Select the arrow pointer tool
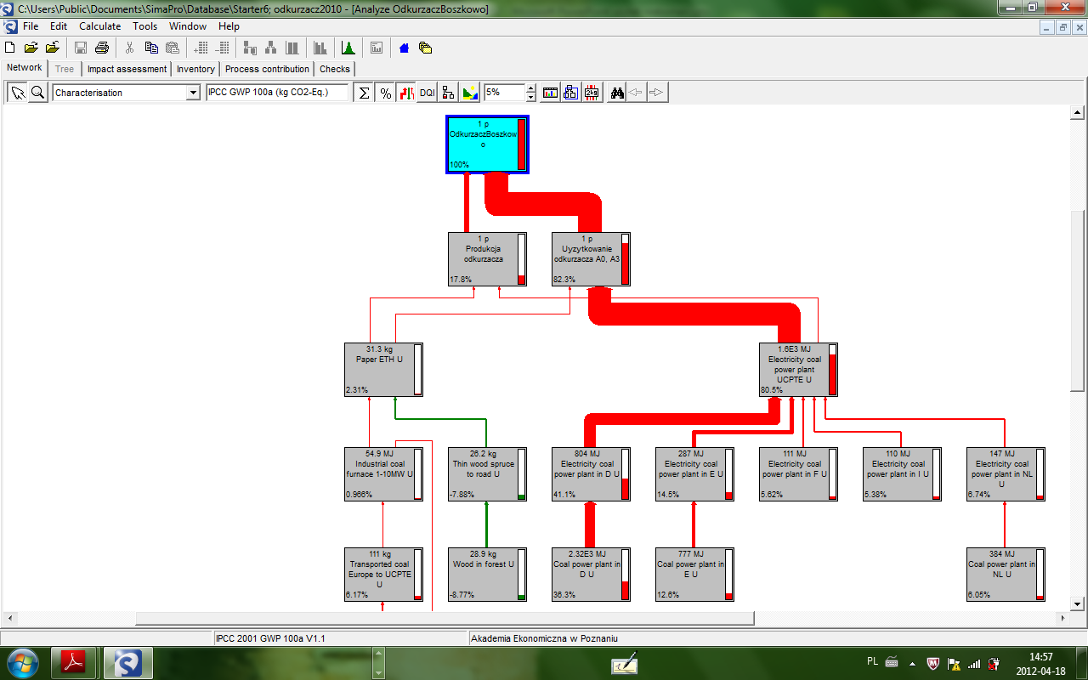This screenshot has width=1088, height=680. [18, 93]
